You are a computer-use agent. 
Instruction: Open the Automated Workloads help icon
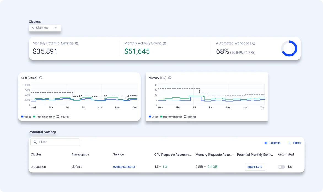coord(254,43)
